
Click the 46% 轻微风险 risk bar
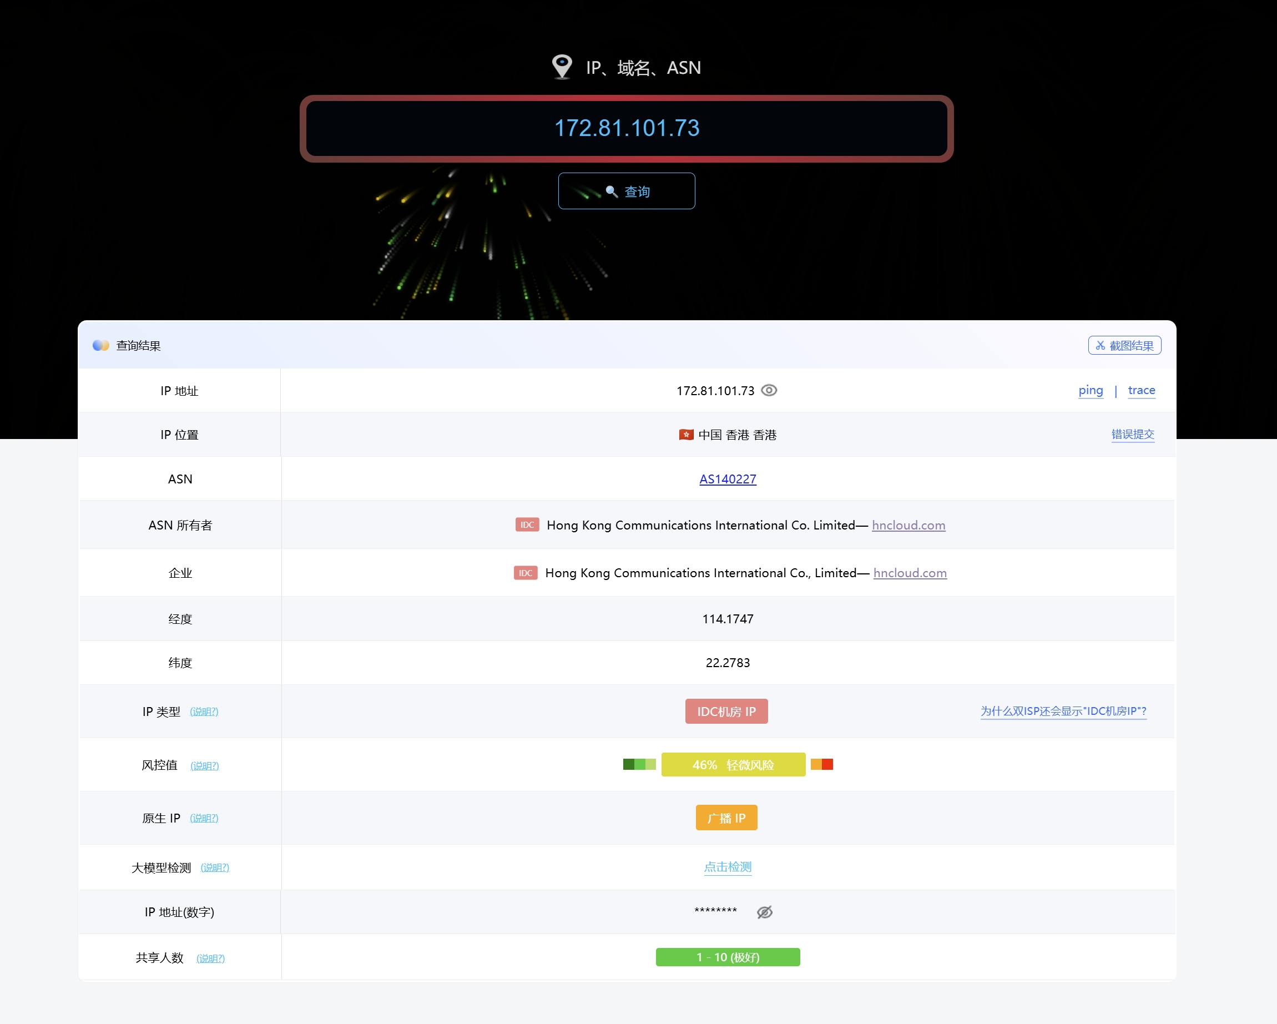(733, 765)
